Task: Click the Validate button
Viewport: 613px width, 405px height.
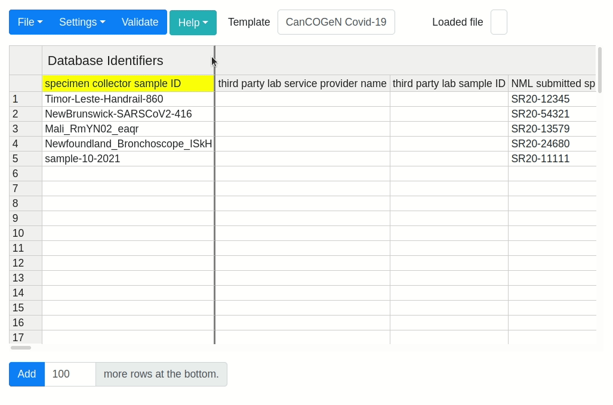Action: pyautogui.click(x=140, y=22)
